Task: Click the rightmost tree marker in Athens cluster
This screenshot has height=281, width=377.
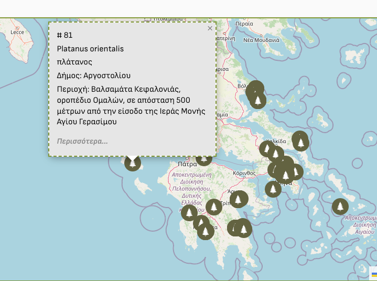Action: [295, 171]
